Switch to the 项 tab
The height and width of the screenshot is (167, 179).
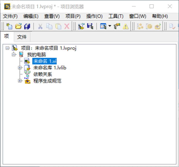point(7,36)
